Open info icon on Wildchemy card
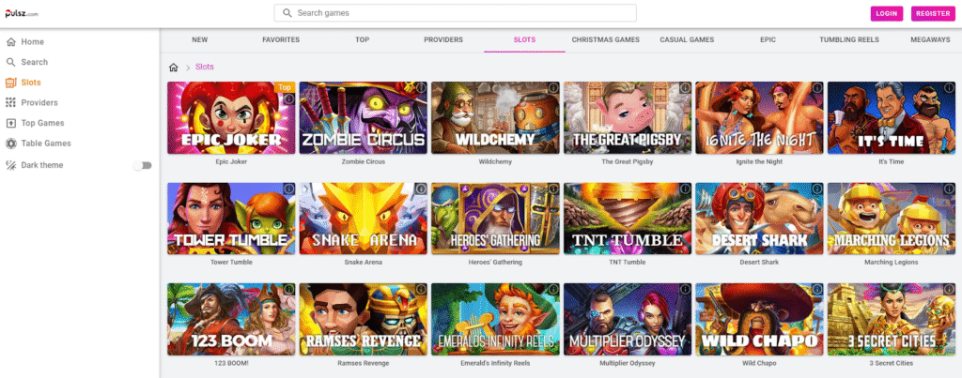This screenshot has height=378, width=962. pos(553,88)
